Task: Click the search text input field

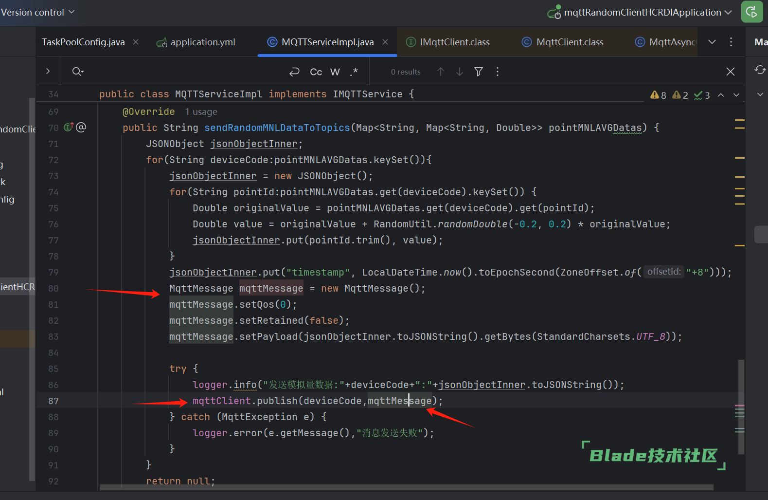Action: click(185, 72)
